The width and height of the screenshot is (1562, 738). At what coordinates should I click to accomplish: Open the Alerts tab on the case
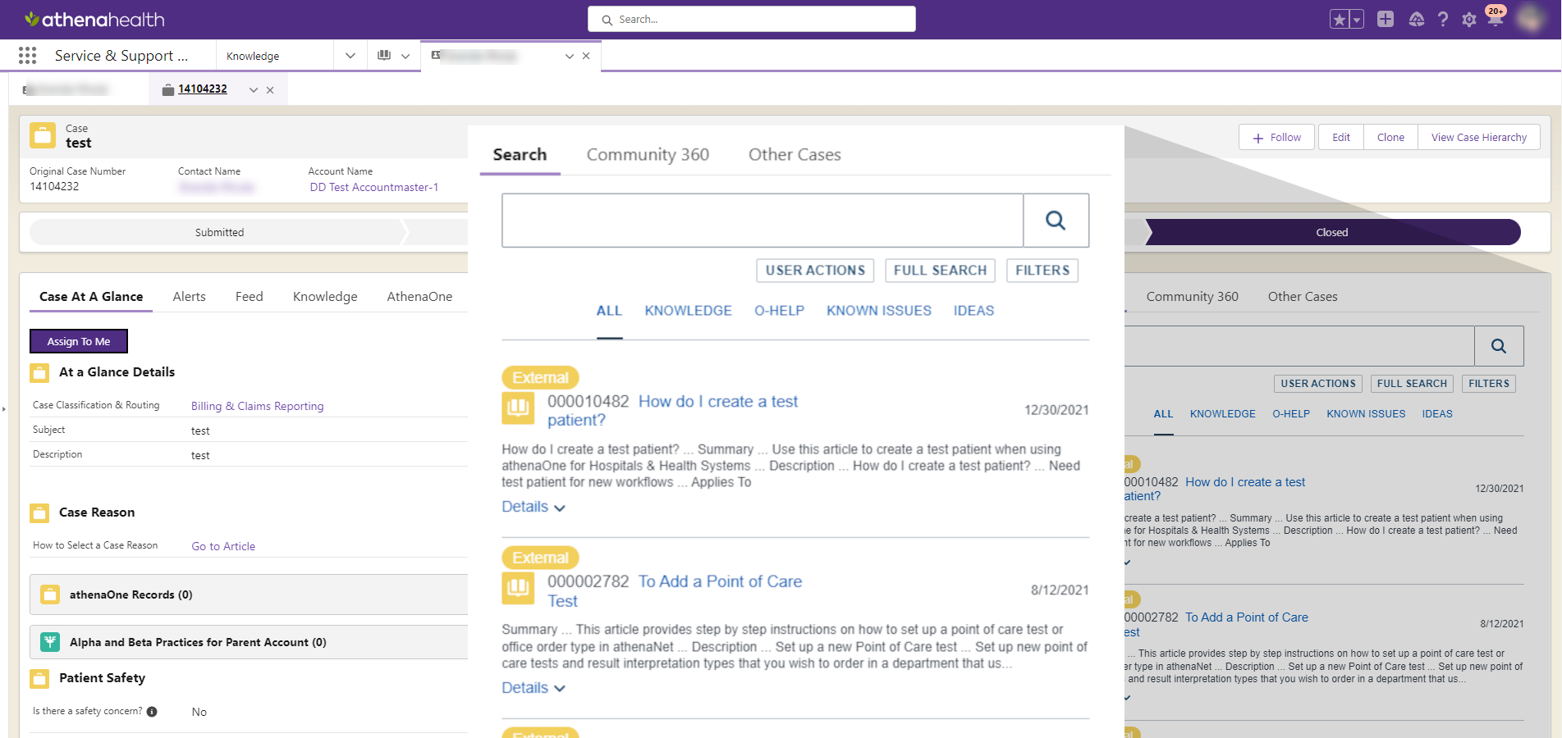[x=189, y=296]
